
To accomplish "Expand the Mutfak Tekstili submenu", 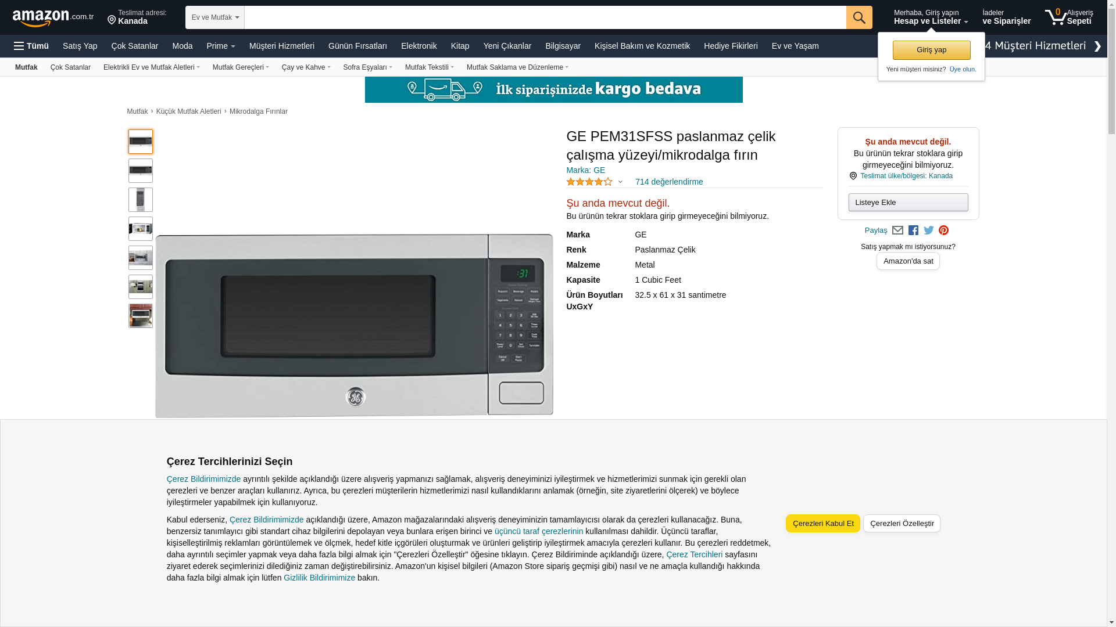I will 429,67.
